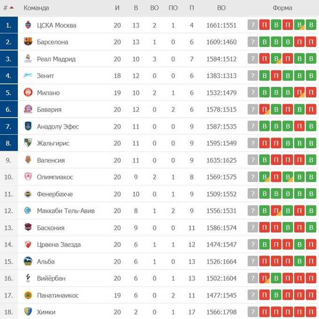Click the gray question mark in ЦСКА row
The height and width of the screenshot is (319, 319).
[x=253, y=25]
